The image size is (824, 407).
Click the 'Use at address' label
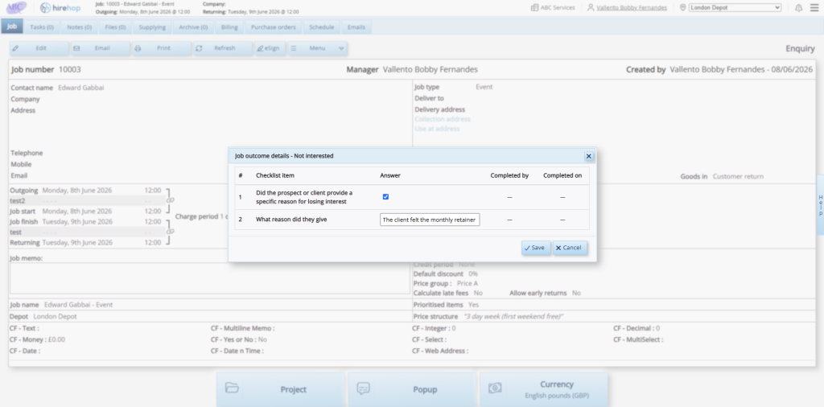coord(437,129)
